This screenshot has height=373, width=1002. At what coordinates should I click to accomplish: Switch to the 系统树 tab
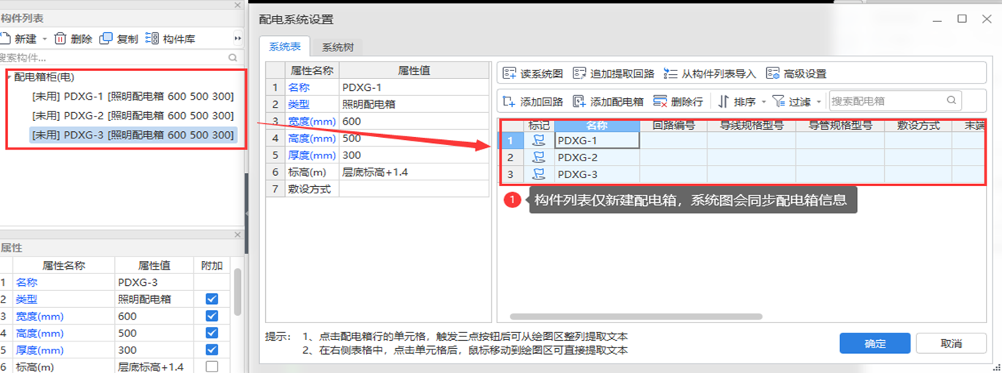pos(338,47)
